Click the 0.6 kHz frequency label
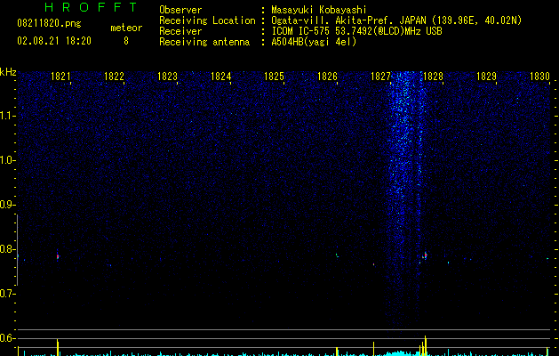The width and height of the screenshot is (559, 356). click(x=7, y=338)
